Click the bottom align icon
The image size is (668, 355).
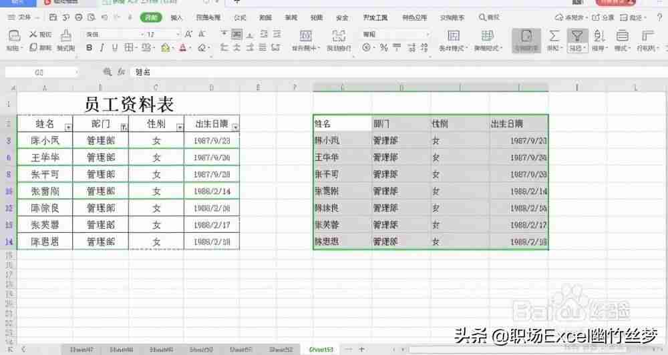[x=250, y=34]
